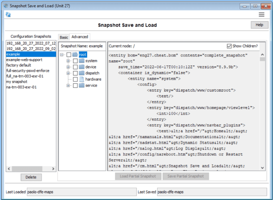Select the service tree label
Screen dimensions: 273x200
91,86
